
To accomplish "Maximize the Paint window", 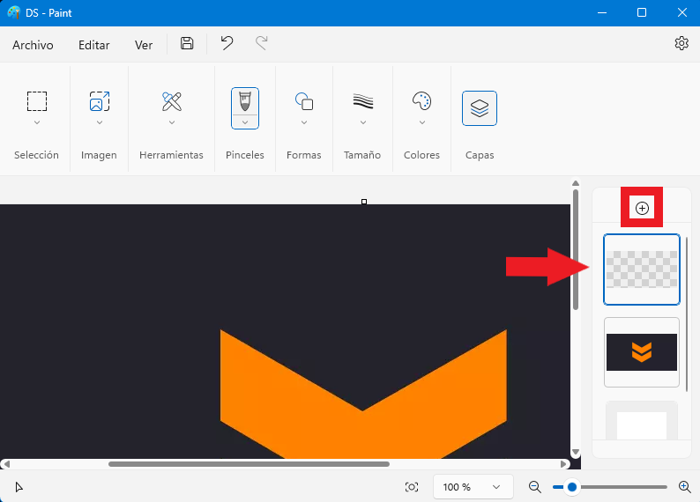I will pyautogui.click(x=642, y=12).
